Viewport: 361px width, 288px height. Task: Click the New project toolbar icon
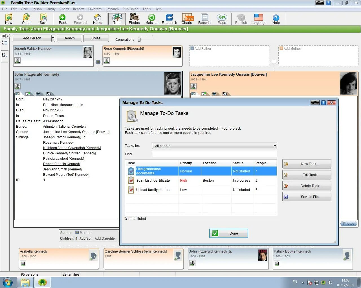(x=9, y=19)
